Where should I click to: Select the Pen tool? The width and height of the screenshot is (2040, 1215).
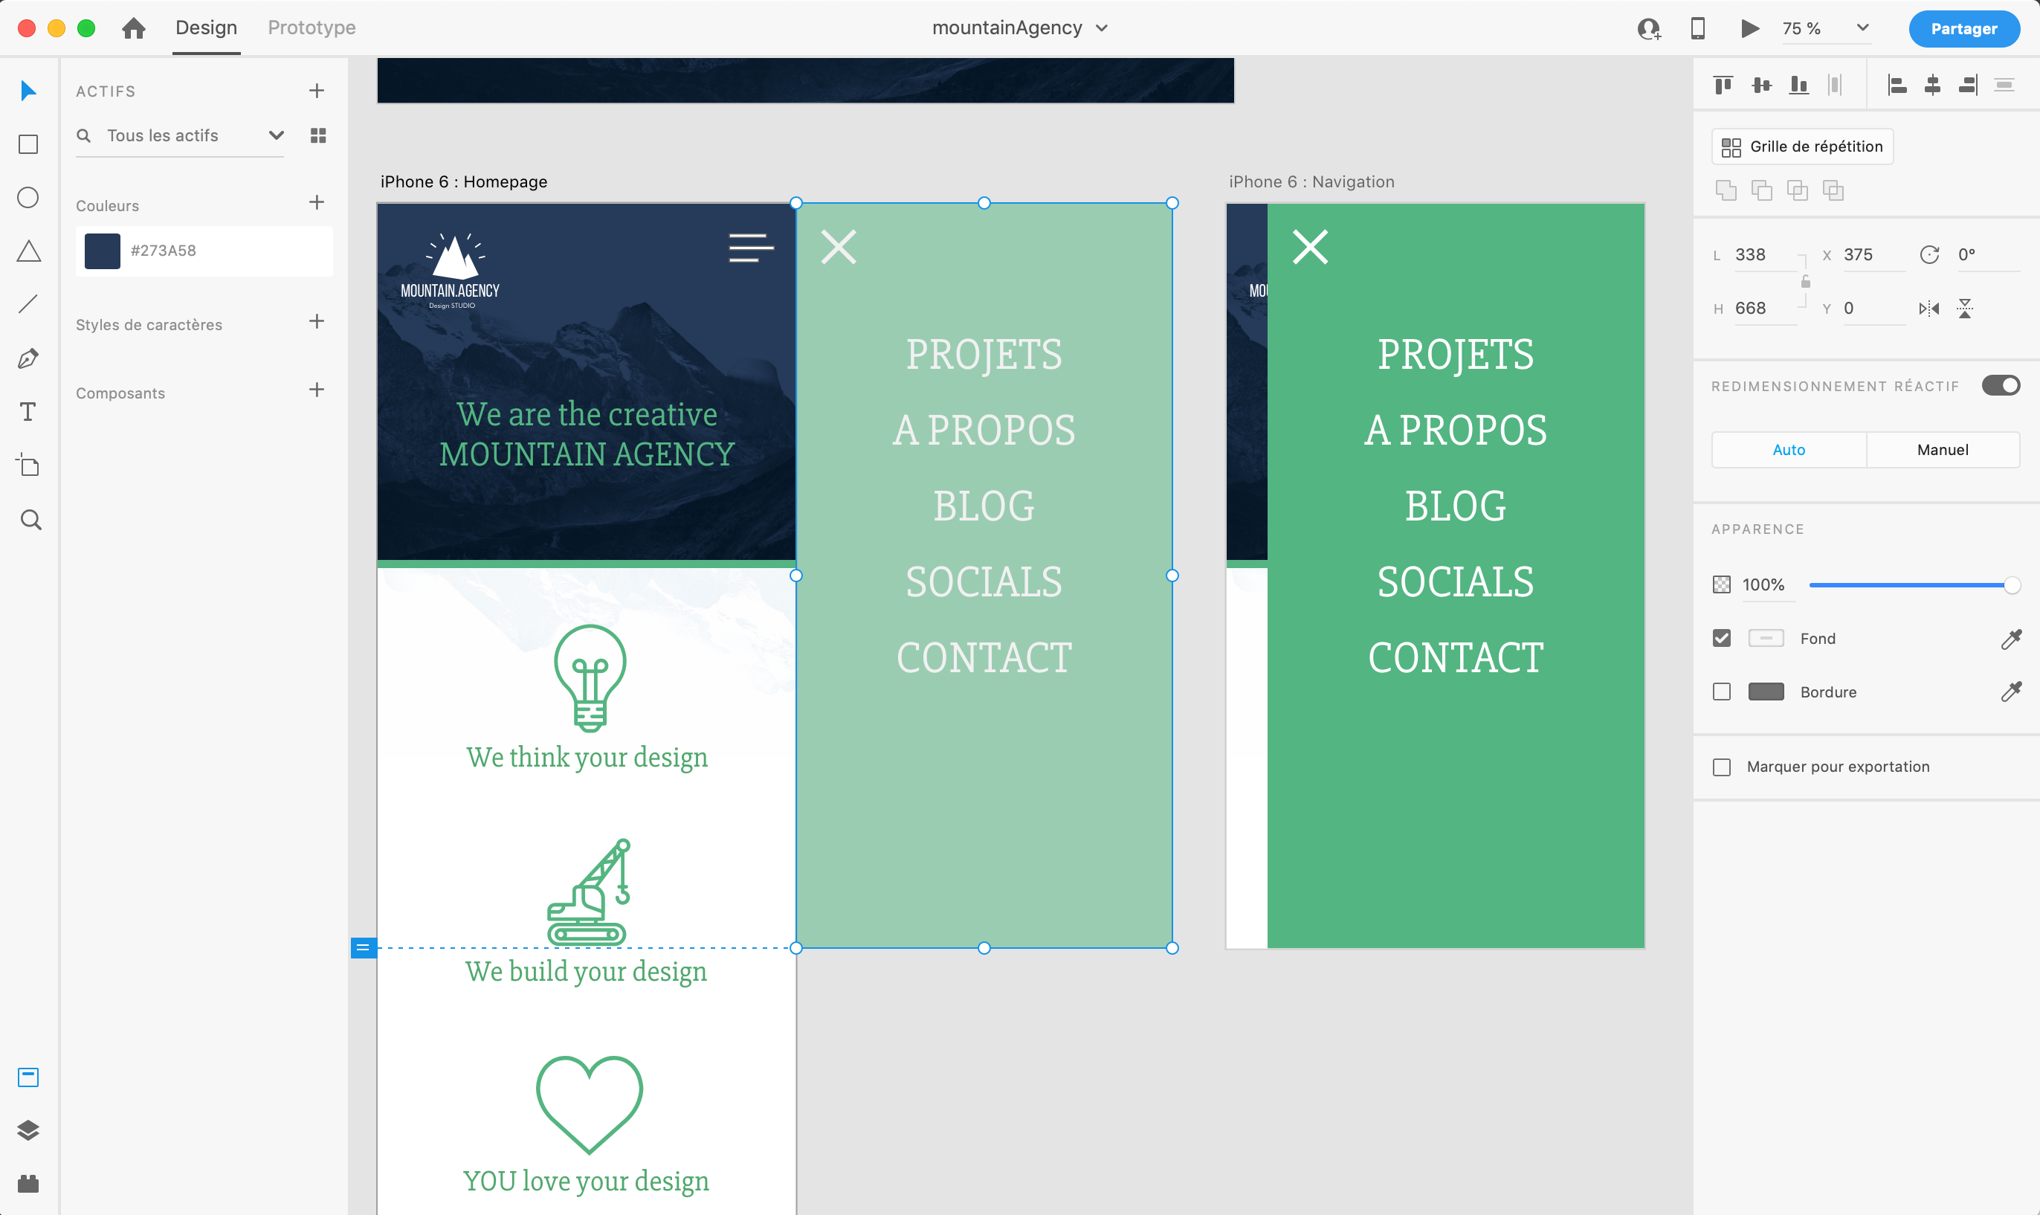click(x=29, y=358)
